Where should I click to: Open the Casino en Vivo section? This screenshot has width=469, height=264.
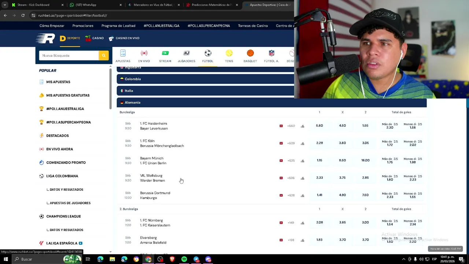point(124,38)
